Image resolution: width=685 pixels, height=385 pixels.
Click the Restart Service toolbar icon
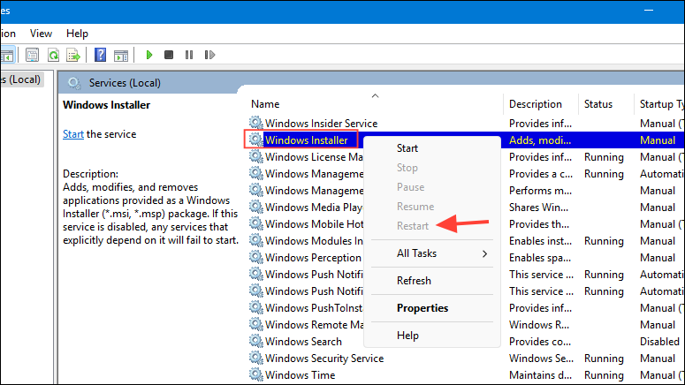point(209,55)
